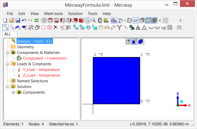
Task: Click the red wireframe cube shape icon
Action: click(50, 27)
